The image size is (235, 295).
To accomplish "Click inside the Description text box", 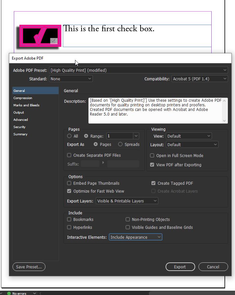I will 155,111.
